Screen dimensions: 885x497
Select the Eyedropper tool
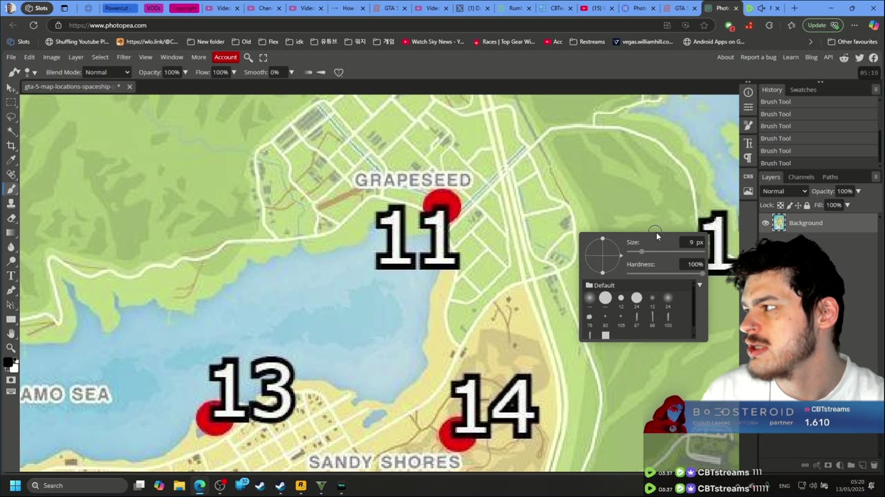(x=11, y=160)
